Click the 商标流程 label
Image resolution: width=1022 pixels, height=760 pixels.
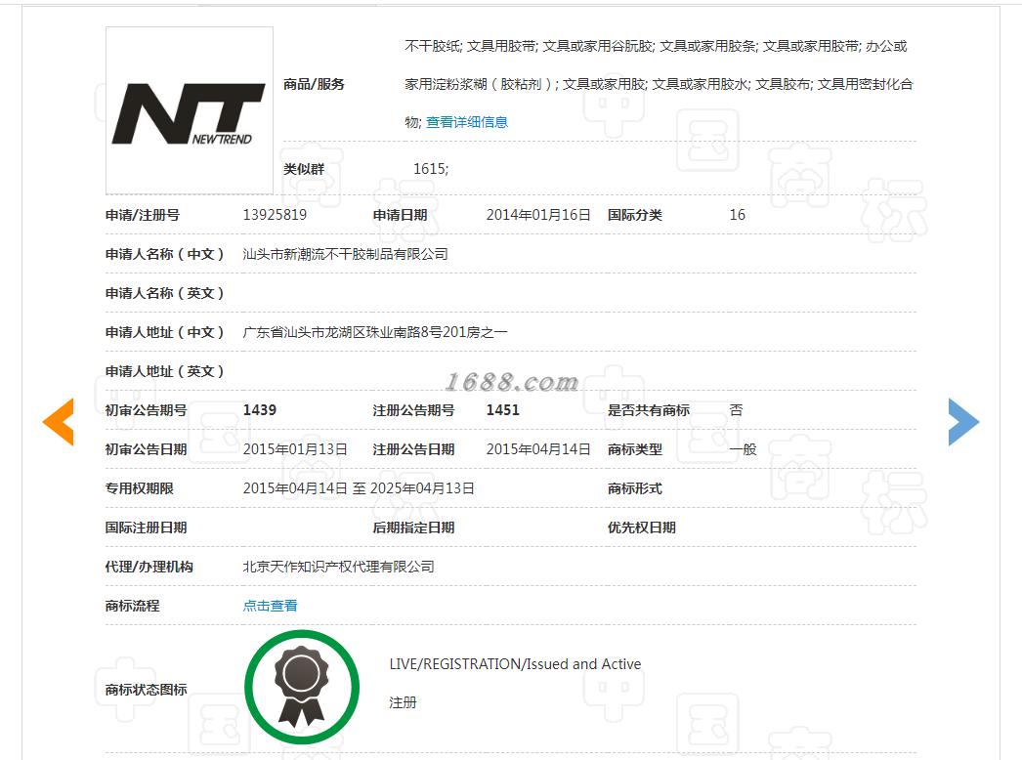[132, 606]
